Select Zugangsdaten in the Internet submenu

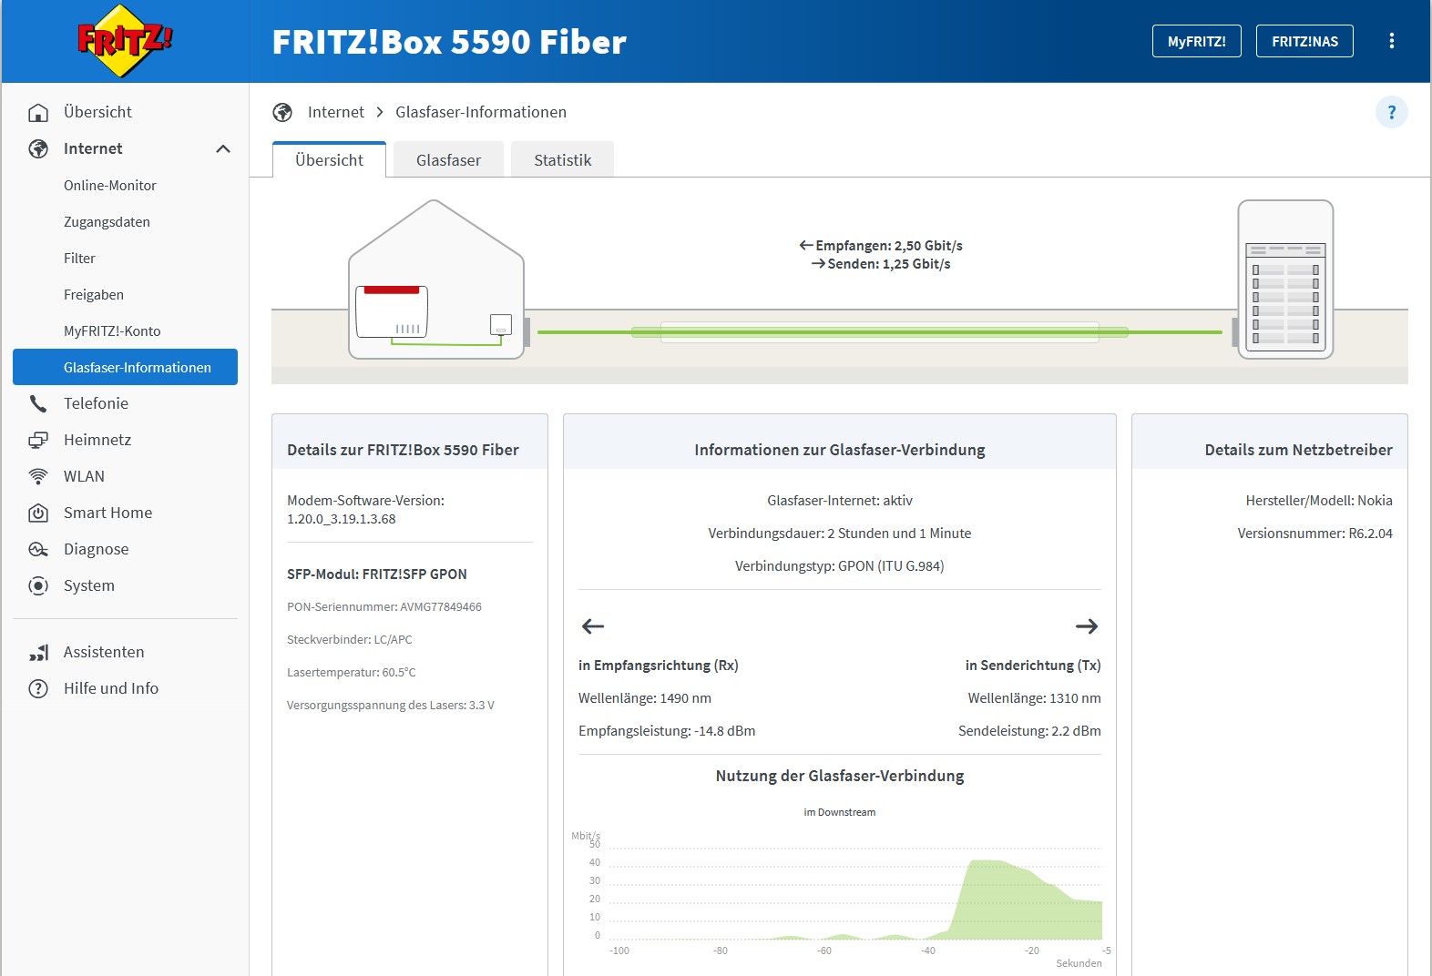click(x=107, y=221)
